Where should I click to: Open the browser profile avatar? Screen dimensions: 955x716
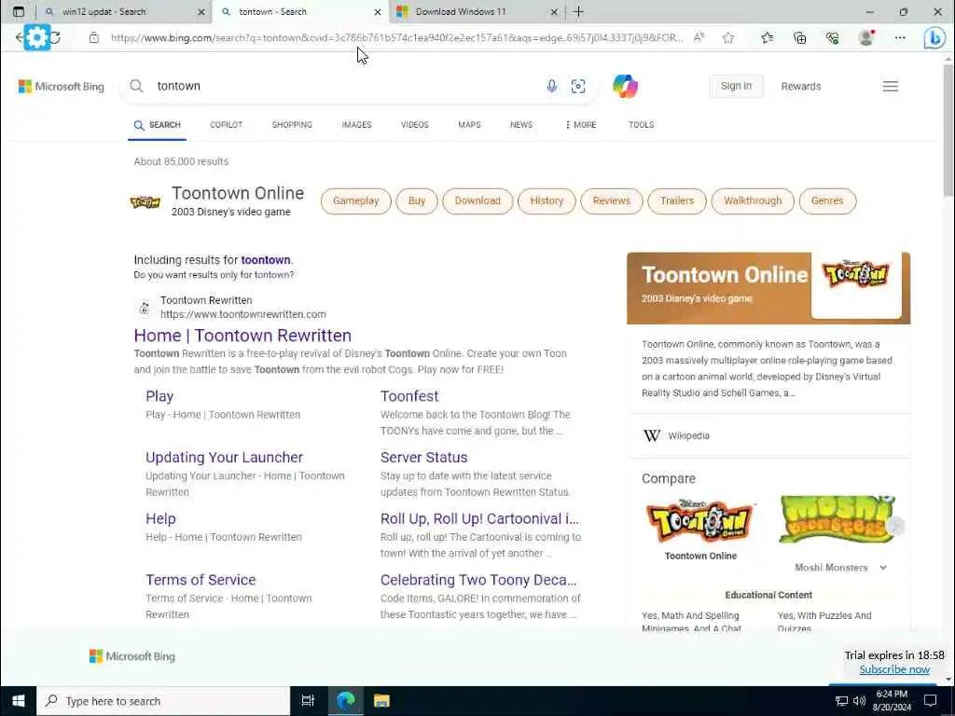(x=866, y=37)
